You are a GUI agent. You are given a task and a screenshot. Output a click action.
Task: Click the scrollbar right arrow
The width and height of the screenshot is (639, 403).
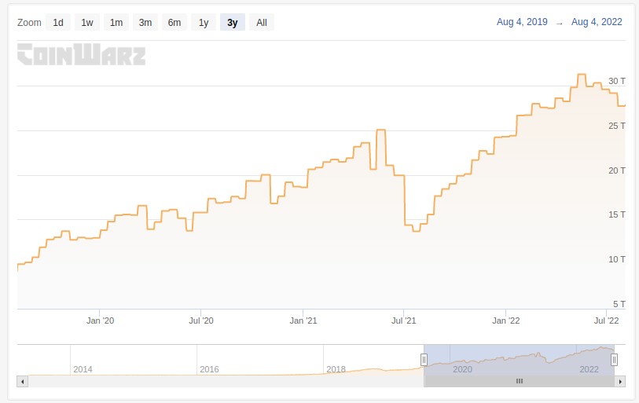(620, 382)
